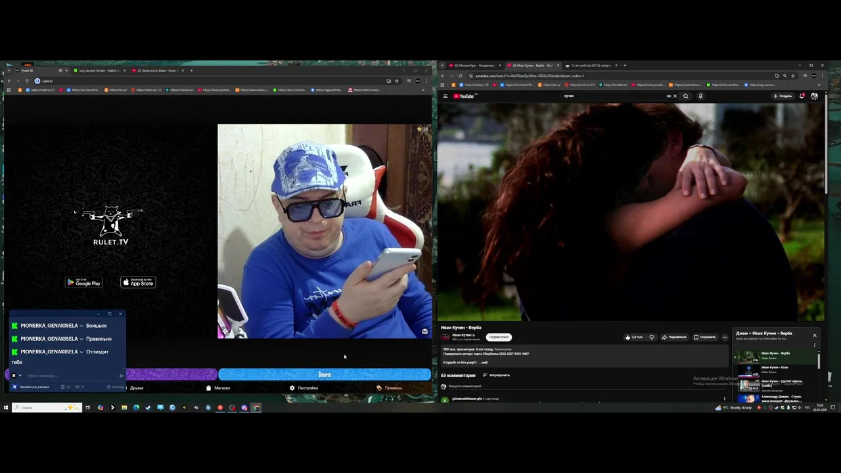Open YouTube notifications bell
This screenshot has width=841, height=473.
click(802, 96)
